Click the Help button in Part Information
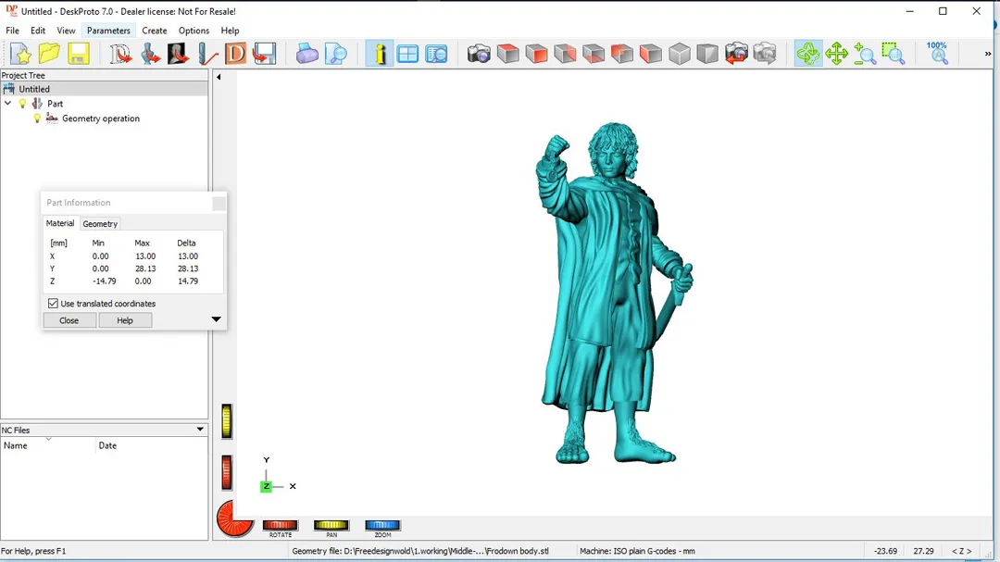1000x562 pixels. pos(125,320)
